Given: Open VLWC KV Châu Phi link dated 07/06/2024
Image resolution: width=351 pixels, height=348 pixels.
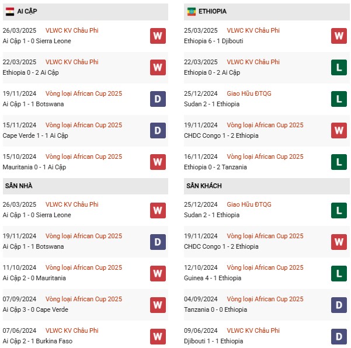Looking at the screenshot, I should pos(72,330).
